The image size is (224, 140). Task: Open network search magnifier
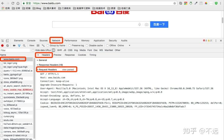(x=24, y=45)
